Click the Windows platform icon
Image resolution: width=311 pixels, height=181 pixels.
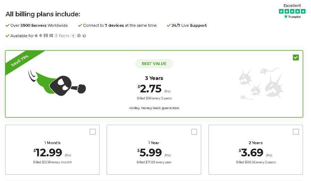pyautogui.click(x=51, y=36)
